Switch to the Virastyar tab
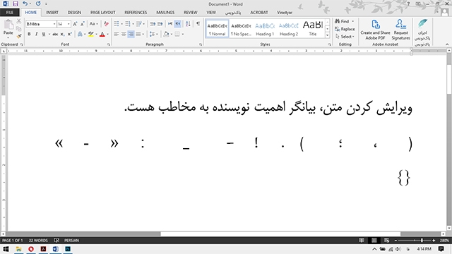The width and height of the screenshot is (452, 254). click(285, 13)
